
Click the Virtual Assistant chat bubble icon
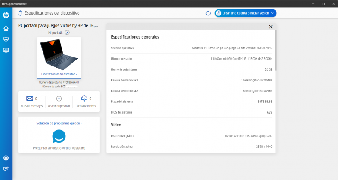coord(59,136)
